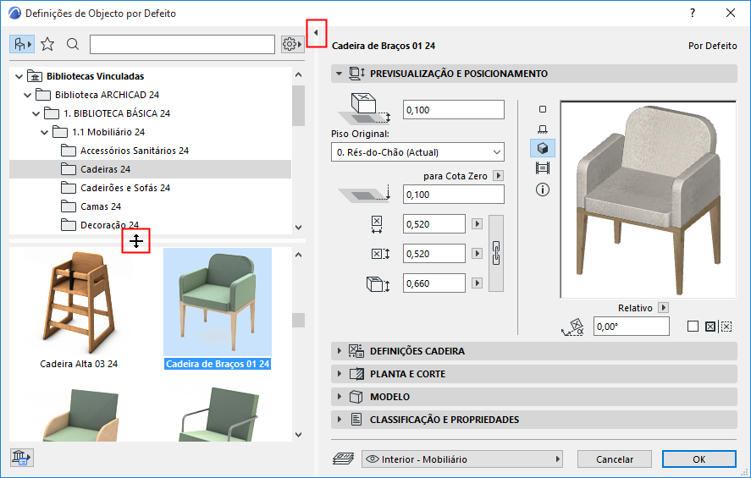This screenshot has height=478, width=751.
Task: Toggle the crossed-box mirror option
Action: 710,327
